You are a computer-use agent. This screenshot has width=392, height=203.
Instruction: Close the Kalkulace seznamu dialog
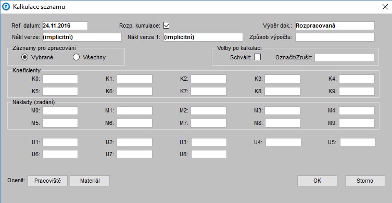point(385,7)
